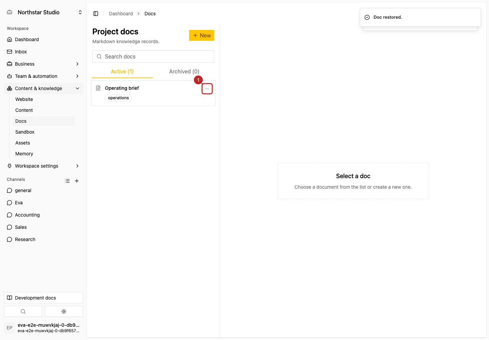Click the Content & knowledge icon
This screenshot has height=340, width=489.
(x=10, y=88)
